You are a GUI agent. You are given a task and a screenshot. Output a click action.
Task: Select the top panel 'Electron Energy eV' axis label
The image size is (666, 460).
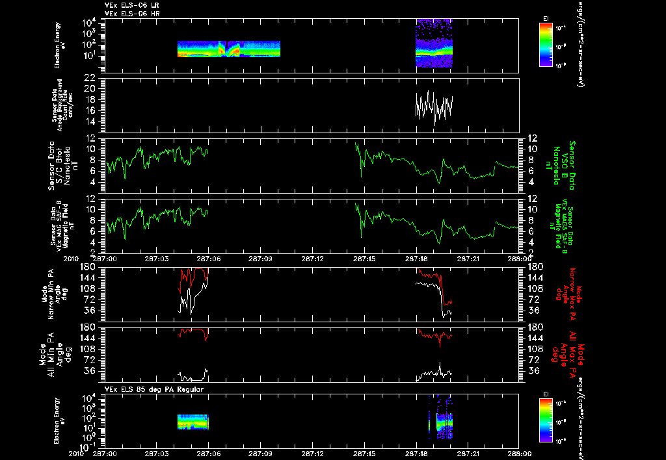[58, 45]
